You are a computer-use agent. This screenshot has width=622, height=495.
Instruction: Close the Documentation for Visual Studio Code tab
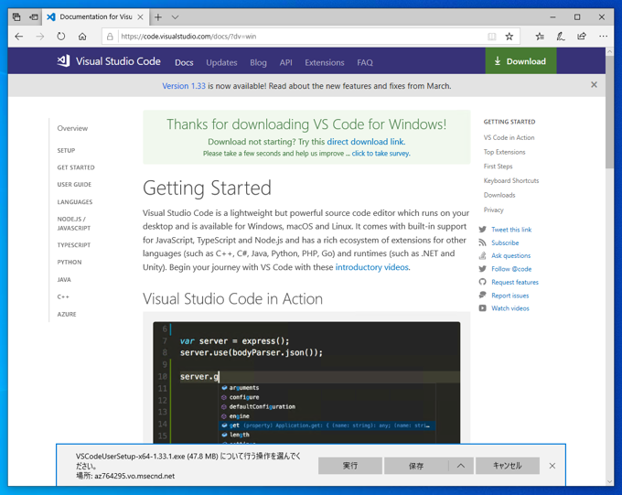141,17
